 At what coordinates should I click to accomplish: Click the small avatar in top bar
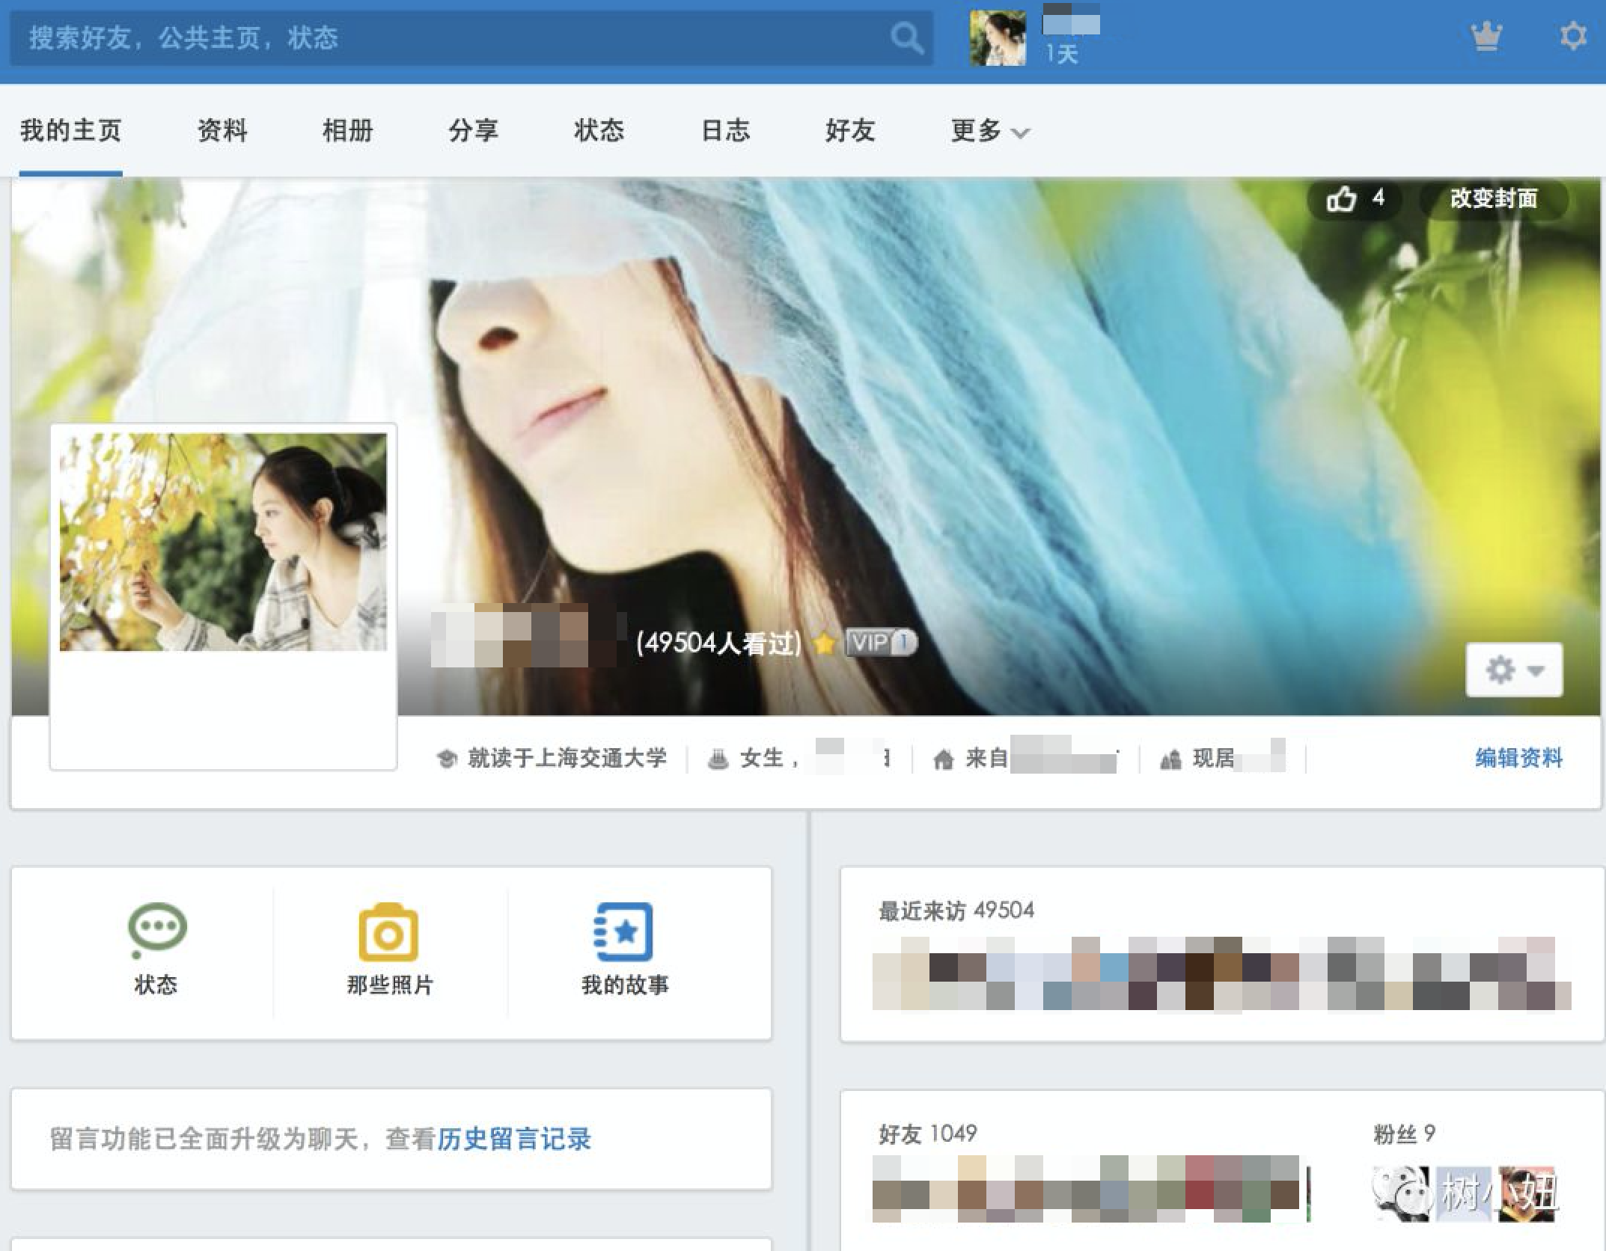(x=998, y=37)
